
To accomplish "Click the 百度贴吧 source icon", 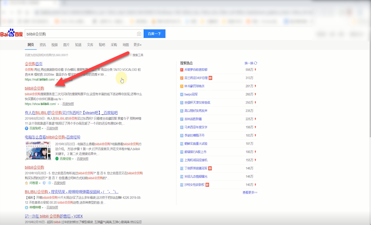I will 26,128.
